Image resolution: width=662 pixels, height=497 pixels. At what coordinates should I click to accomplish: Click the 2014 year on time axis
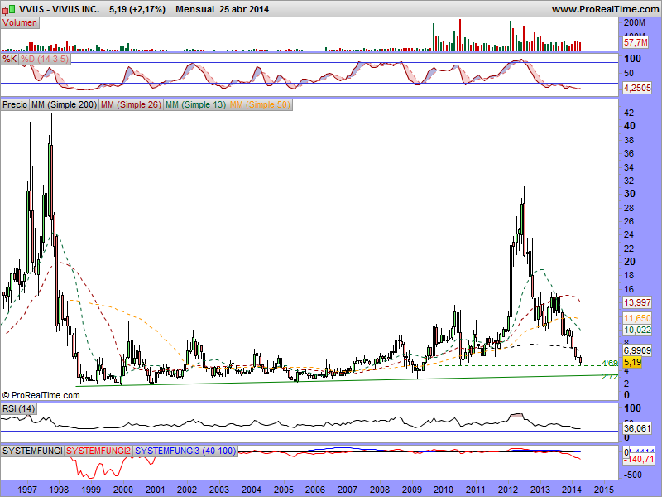click(572, 490)
